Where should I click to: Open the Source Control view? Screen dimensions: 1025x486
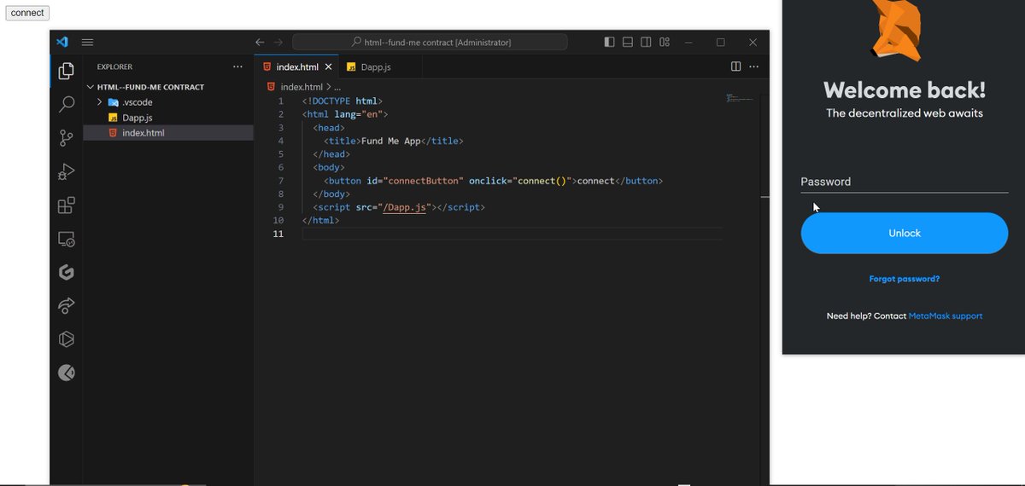coord(66,138)
